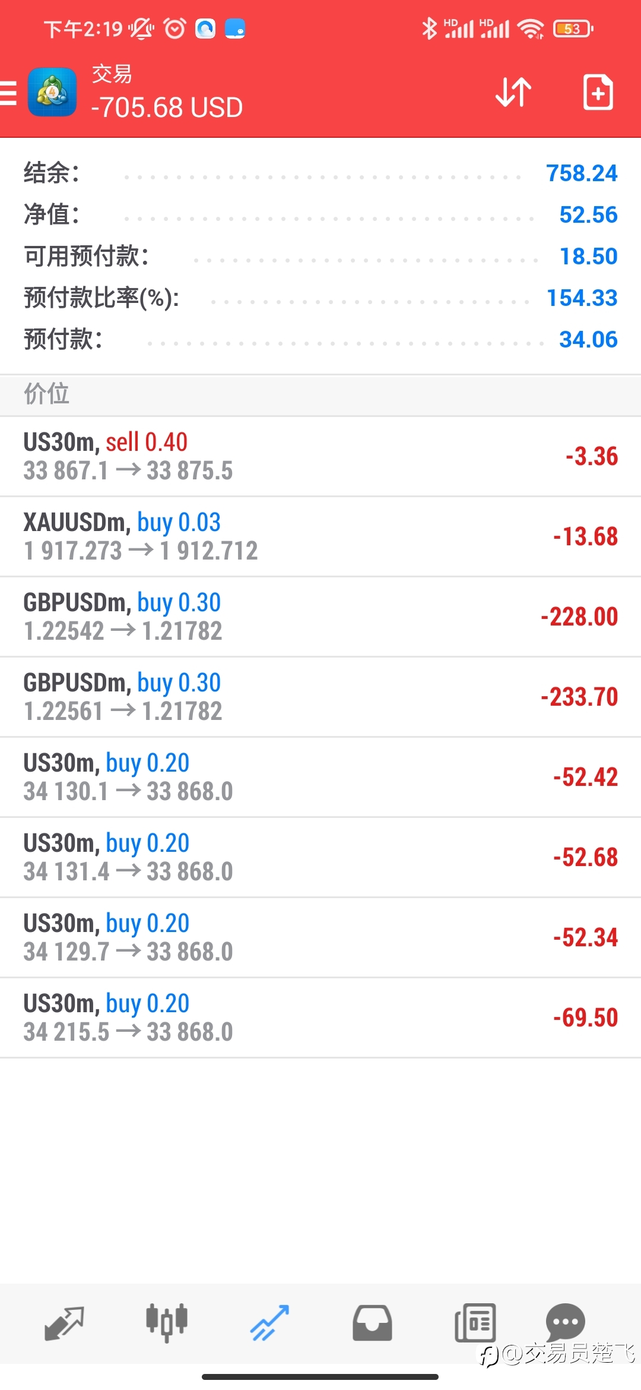This screenshot has width=641, height=1390.
Task: Select the Trade tab icon
Action: (269, 1323)
